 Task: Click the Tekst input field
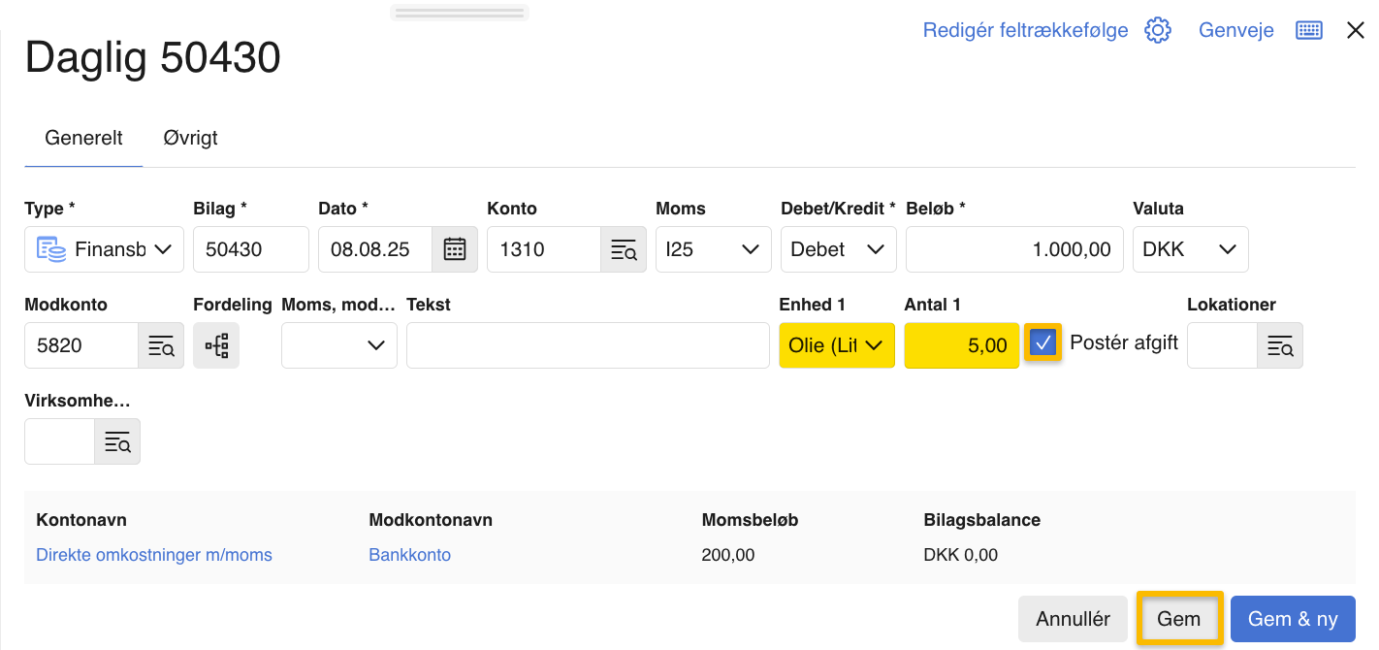click(x=587, y=345)
